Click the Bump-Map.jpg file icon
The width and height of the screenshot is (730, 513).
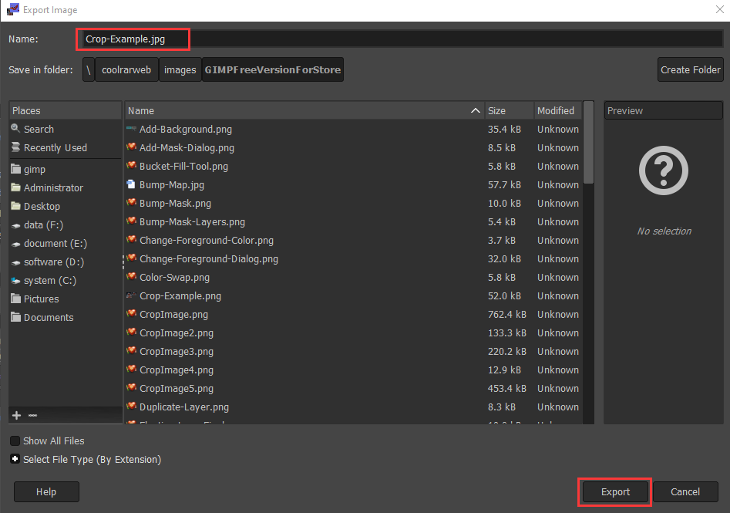coord(131,184)
